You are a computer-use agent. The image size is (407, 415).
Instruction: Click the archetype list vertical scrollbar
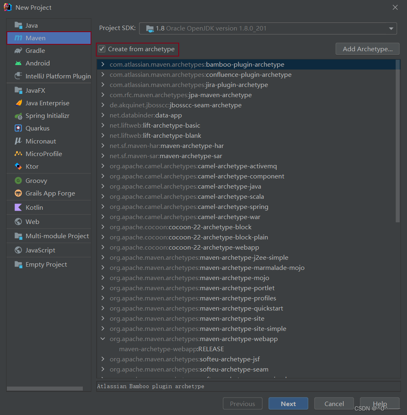[x=398, y=141]
